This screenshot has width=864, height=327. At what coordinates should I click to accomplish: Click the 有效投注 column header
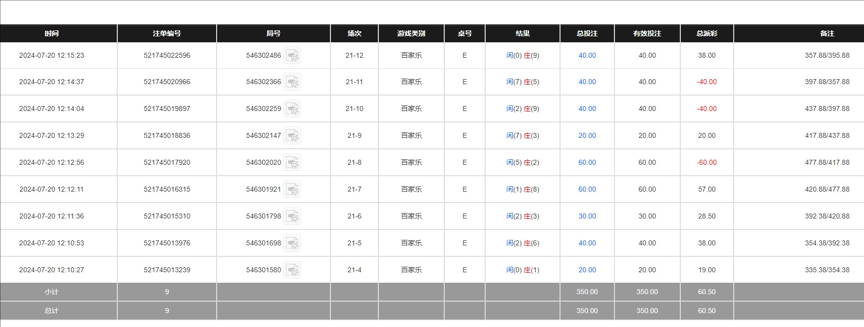point(647,33)
